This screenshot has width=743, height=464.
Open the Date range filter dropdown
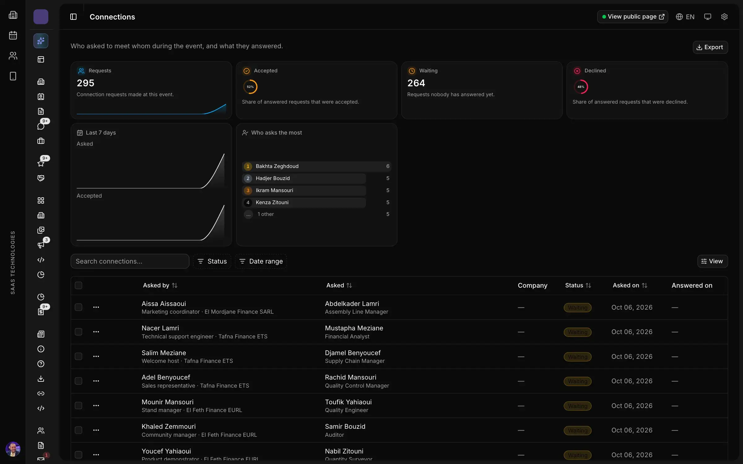[261, 261]
